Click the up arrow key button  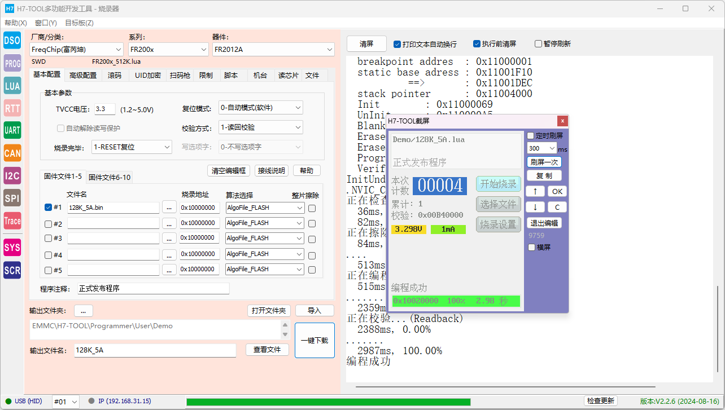pyautogui.click(x=535, y=191)
